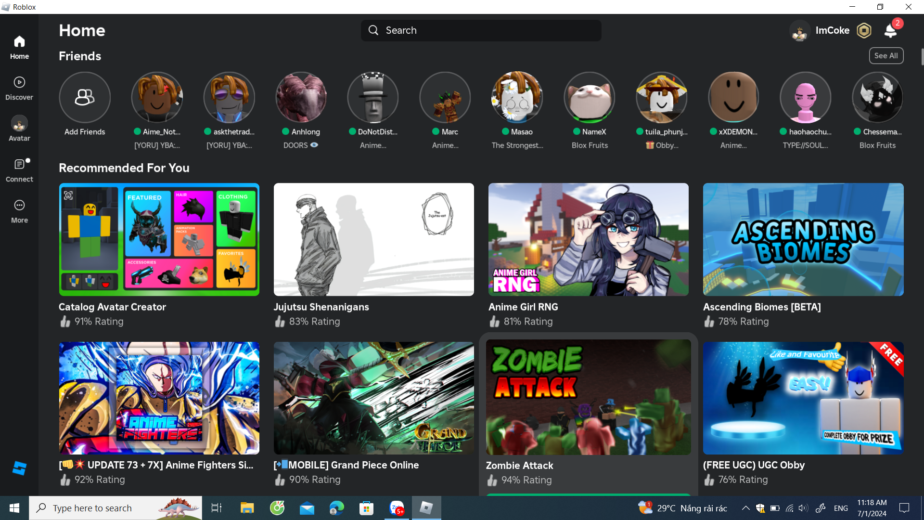Open friend Marc avatar
924x520 pixels.
click(445, 97)
